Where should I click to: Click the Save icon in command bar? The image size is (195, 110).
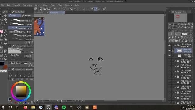[x=48, y=9]
